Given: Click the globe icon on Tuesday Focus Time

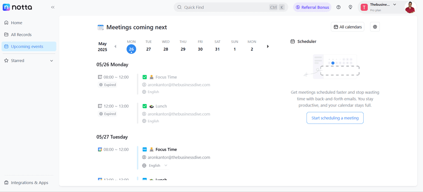Looking at the screenshot, I should (144, 166).
